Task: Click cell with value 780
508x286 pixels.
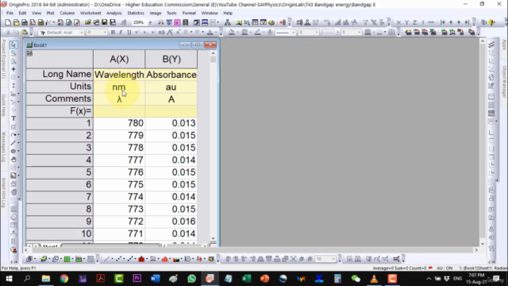Action: tap(119, 123)
